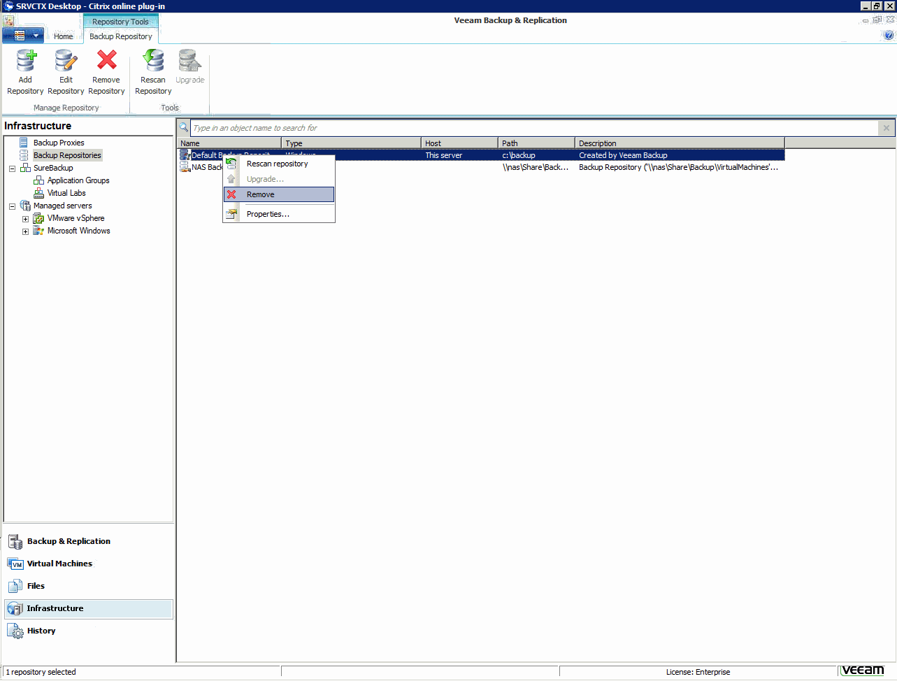Click the Application Groups node icon
The image size is (897, 681).
click(x=38, y=180)
